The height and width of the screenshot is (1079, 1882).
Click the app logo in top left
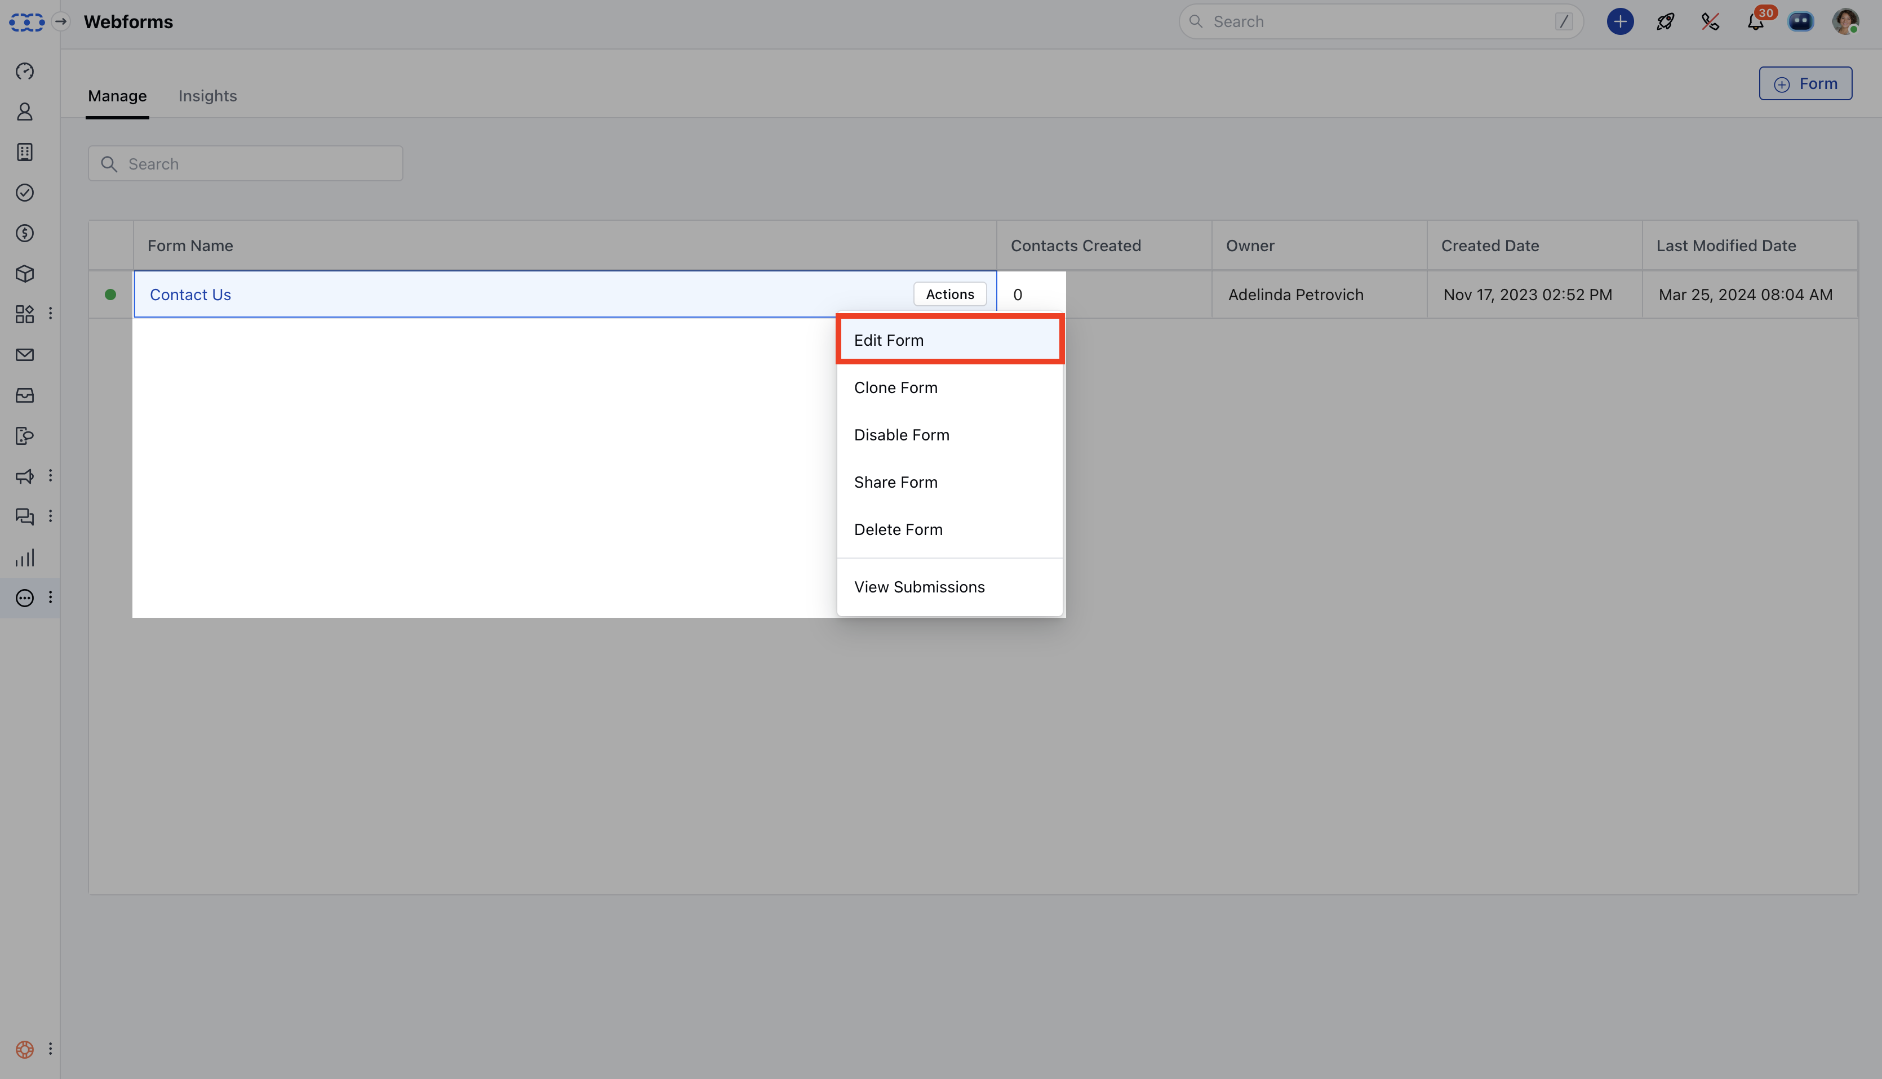pos(26,22)
